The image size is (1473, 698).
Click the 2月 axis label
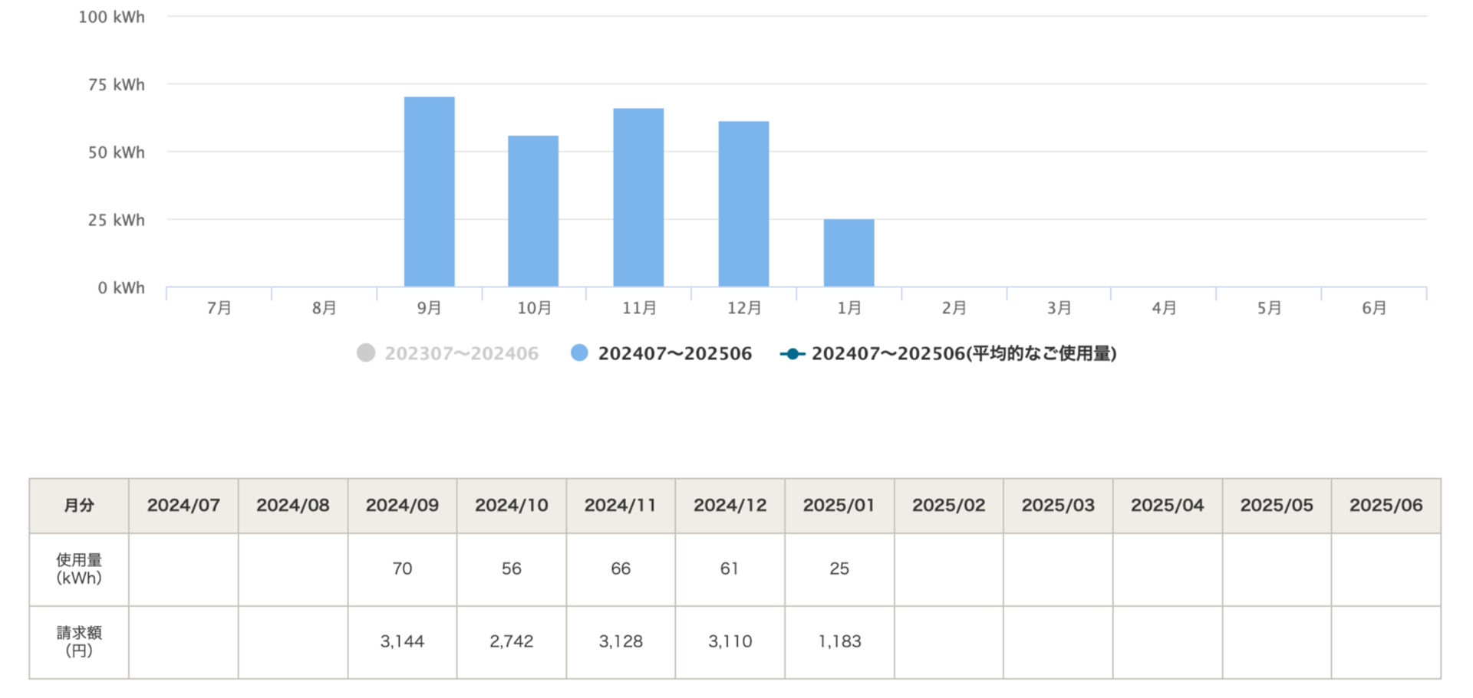tap(954, 308)
